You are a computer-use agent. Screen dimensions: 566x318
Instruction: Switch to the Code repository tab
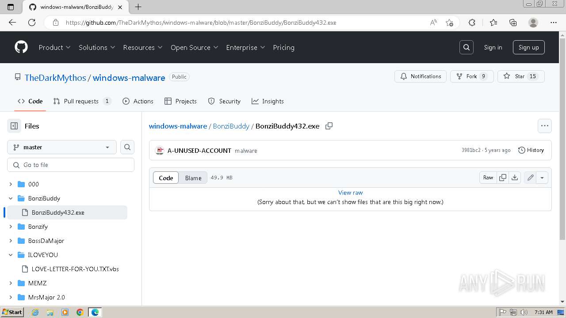30,101
